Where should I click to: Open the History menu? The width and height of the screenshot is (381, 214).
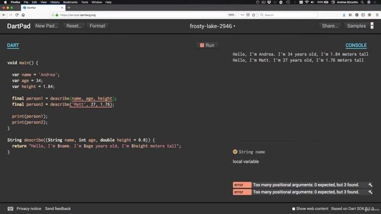click(x=55, y=2)
